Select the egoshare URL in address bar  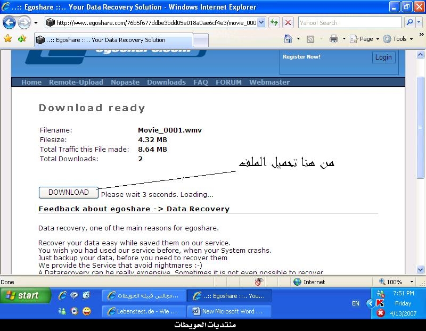[156, 23]
